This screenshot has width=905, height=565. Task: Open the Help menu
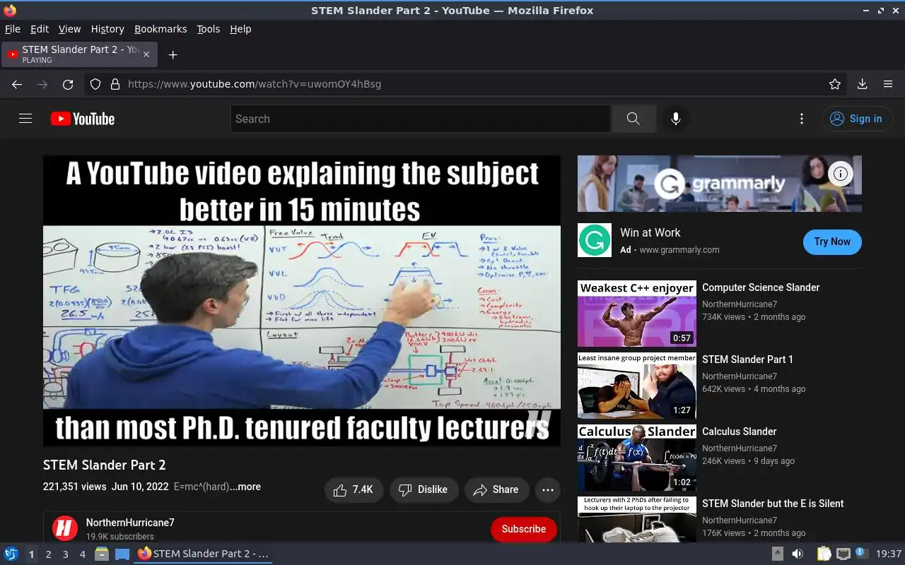(x=240, y=29)
